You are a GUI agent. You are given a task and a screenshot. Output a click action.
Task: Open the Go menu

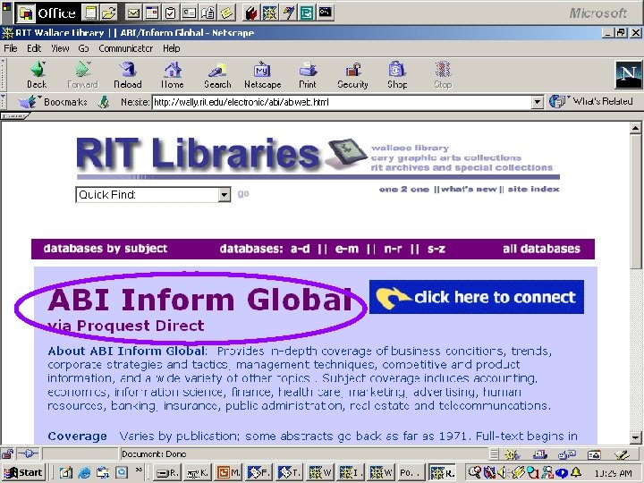[83, 48]
